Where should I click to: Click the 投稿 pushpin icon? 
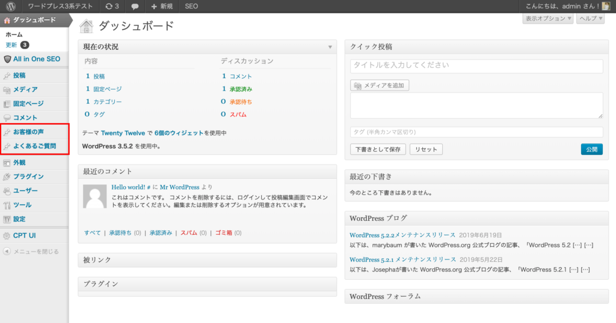coord(7,76)
